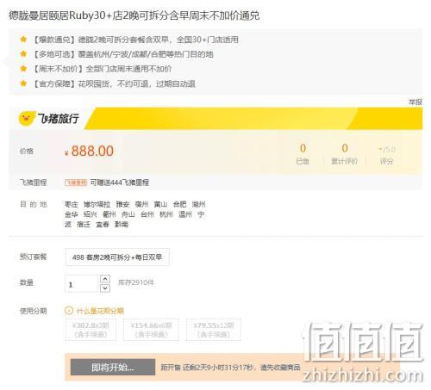
Task: Click the 飞猪旅行 brand name
Action: click(x=59, y=118)
